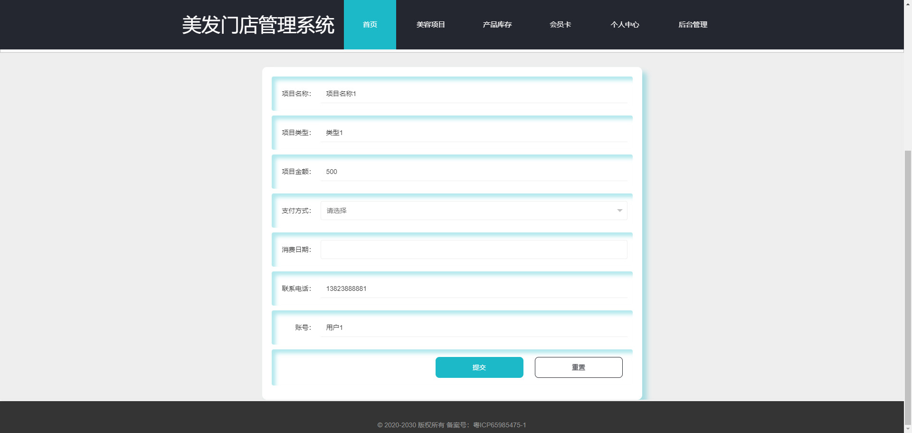The width and height of the screenshot is (912, 433).
Task: Click the 账号: label
Action: click(x=303, y=327)
